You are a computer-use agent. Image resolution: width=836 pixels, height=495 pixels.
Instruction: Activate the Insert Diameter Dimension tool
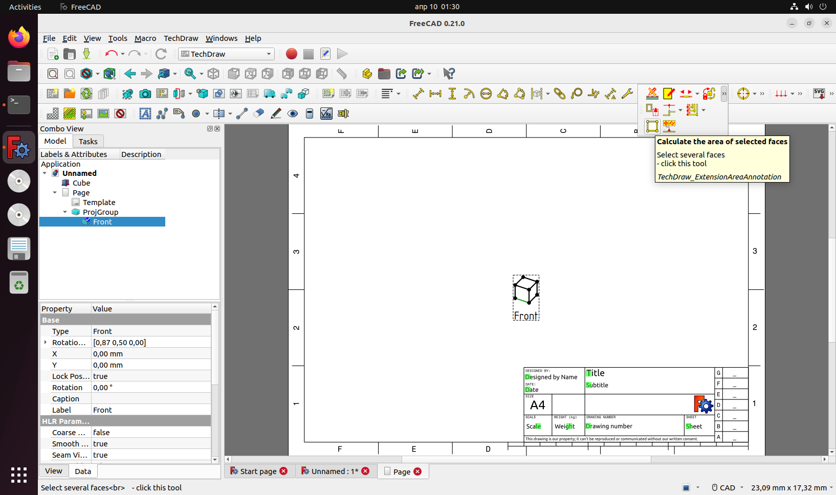[x=486, y=94]
